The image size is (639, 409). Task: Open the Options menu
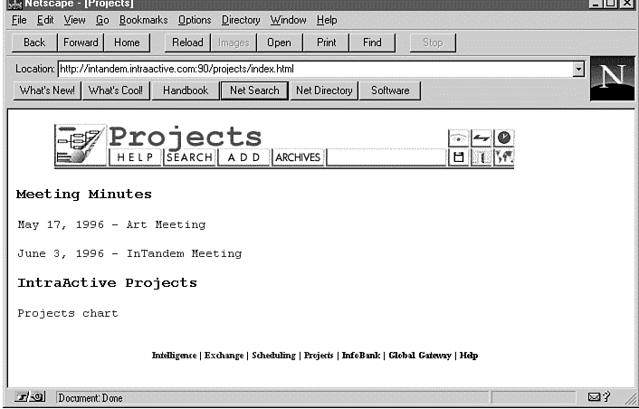[x=195, y=20]
